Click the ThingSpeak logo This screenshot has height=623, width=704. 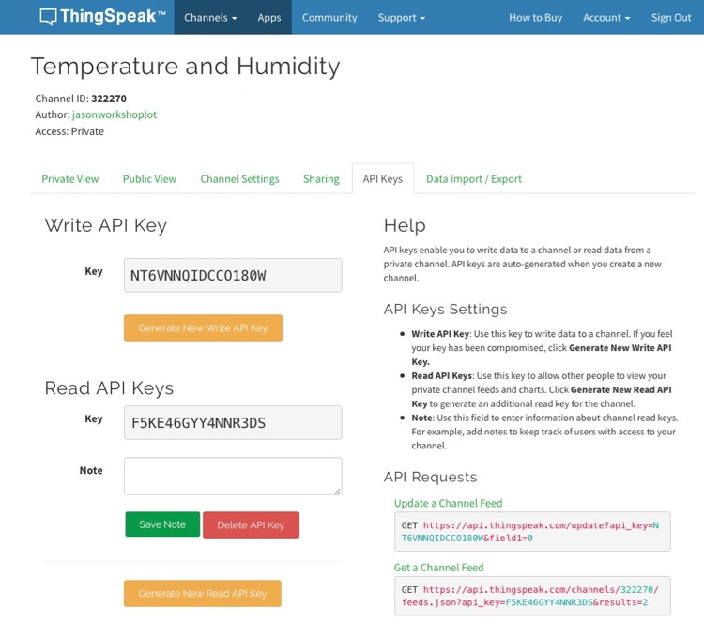point(103,17)
